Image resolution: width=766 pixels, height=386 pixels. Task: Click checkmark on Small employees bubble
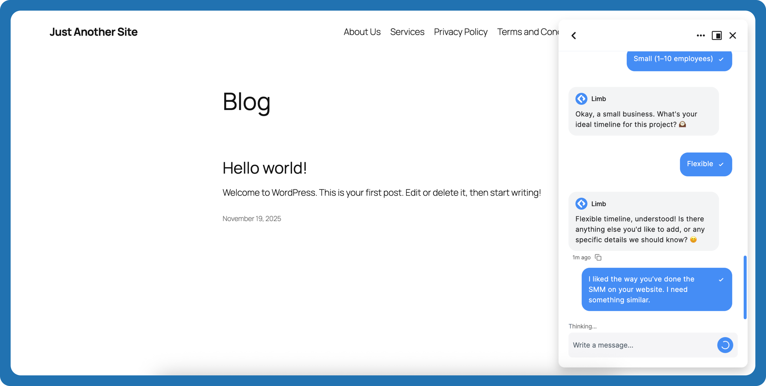click(721, 59)
